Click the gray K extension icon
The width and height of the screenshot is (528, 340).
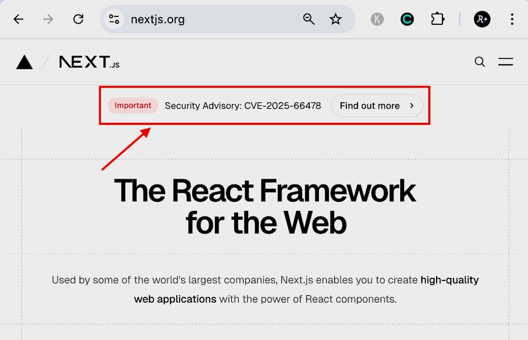tap(377, 20)
